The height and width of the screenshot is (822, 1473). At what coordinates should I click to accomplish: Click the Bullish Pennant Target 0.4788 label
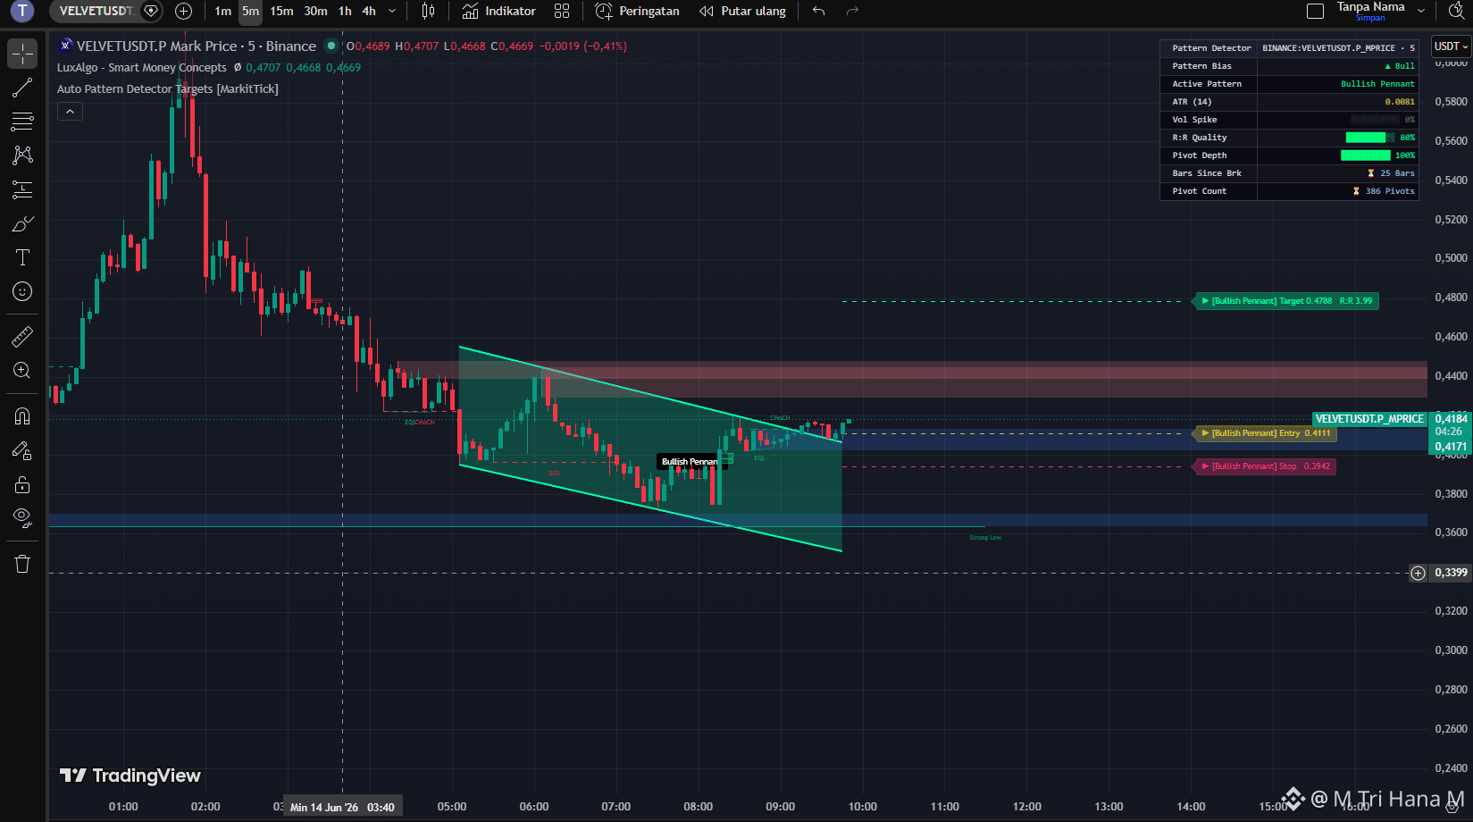pyautogui.click(x=1286, y=301)
